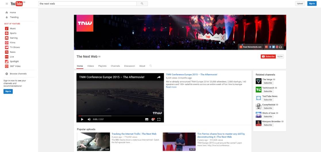Click the share arrow on video

[x=159, y=77]
